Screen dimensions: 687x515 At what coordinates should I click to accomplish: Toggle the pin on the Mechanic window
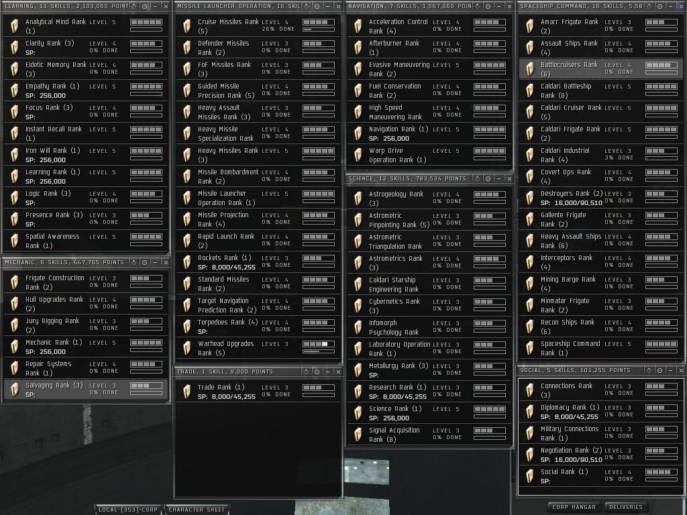point(145,262)
